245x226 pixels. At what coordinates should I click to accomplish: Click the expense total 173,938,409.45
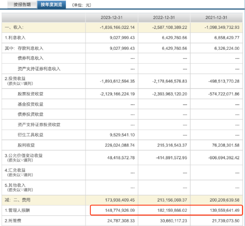tap(120, 200)
